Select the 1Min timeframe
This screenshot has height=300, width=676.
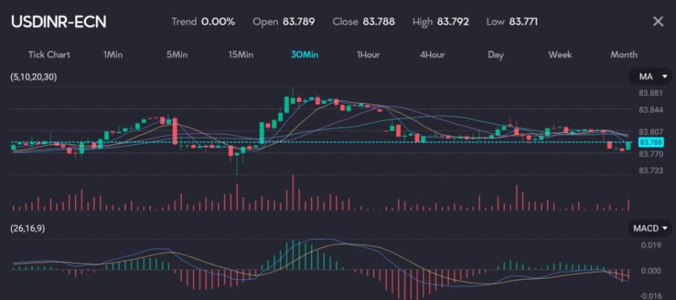pos(113,55)
